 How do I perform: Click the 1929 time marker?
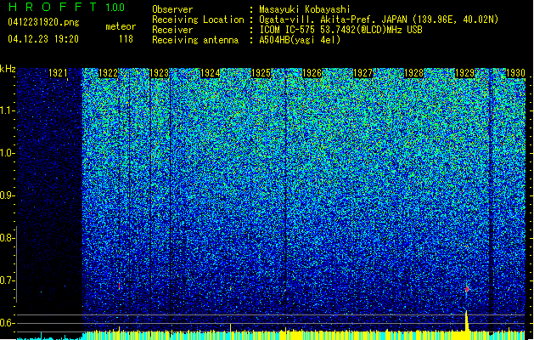point(465,73)
